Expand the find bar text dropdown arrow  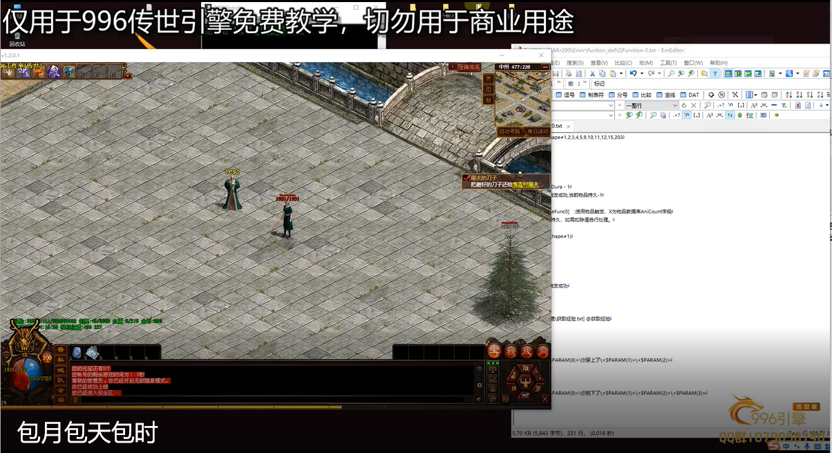(x=611, y=115)
